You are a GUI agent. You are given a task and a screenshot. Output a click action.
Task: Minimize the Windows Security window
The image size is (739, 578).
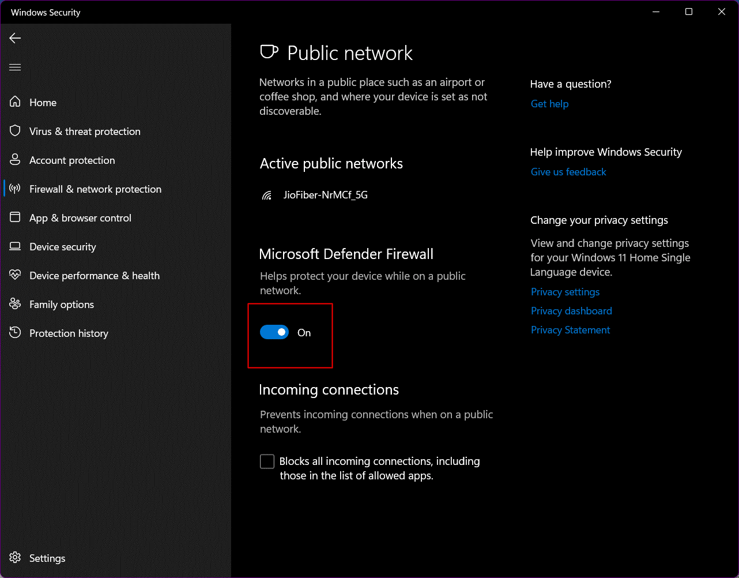[656, 12]
